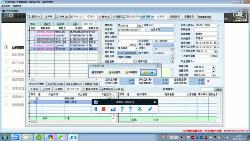Close the recording toolbar
250x141 pixels.
pos(155,102)
